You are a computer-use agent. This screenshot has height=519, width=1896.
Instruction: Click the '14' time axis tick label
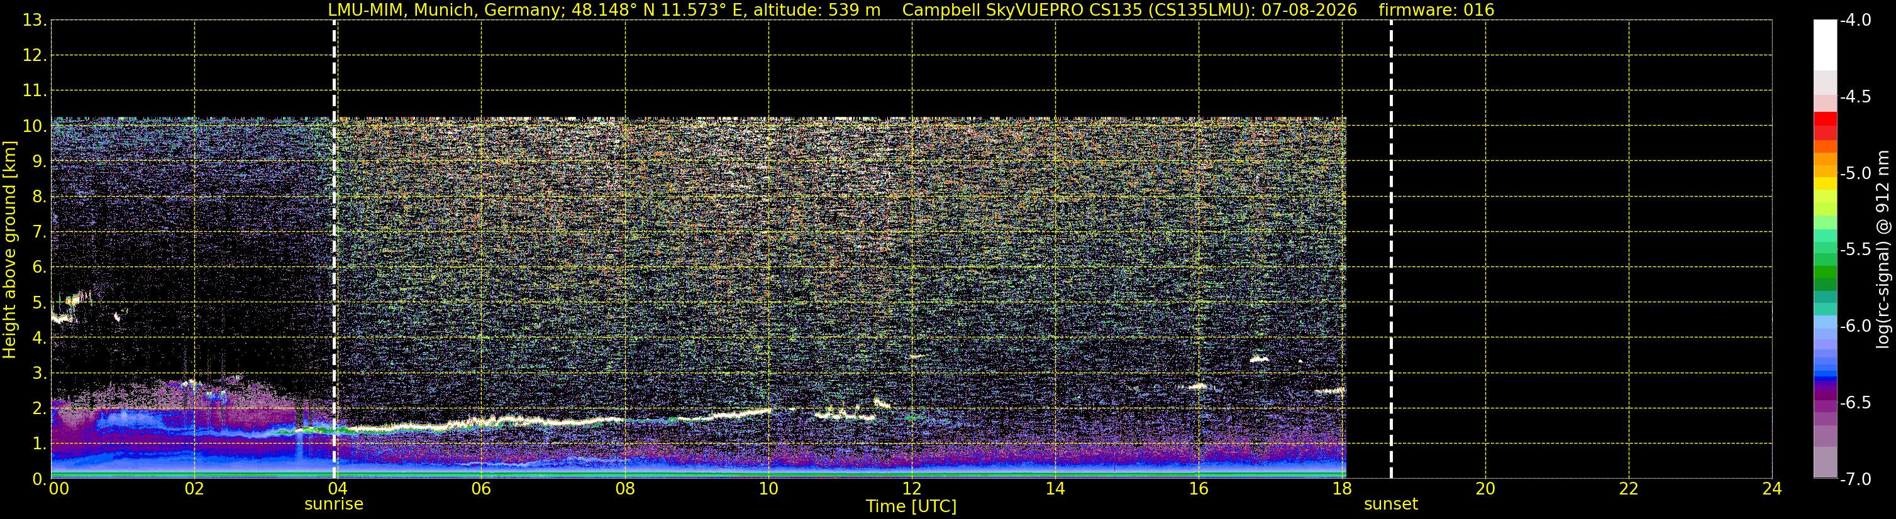(x=1055, y=489)
